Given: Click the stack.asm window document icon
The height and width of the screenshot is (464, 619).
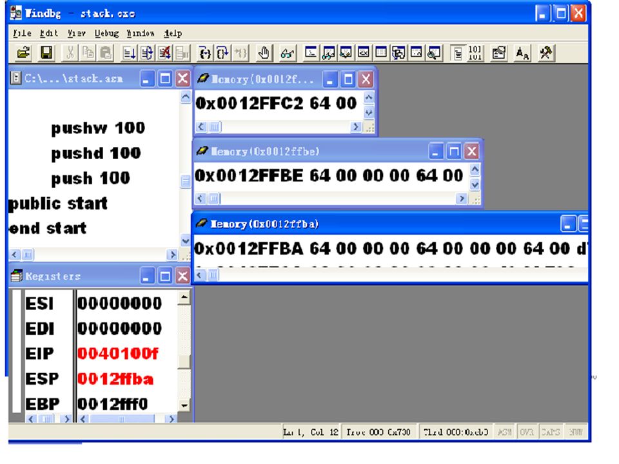Looking at the screenshot, I should pos(15,78).
